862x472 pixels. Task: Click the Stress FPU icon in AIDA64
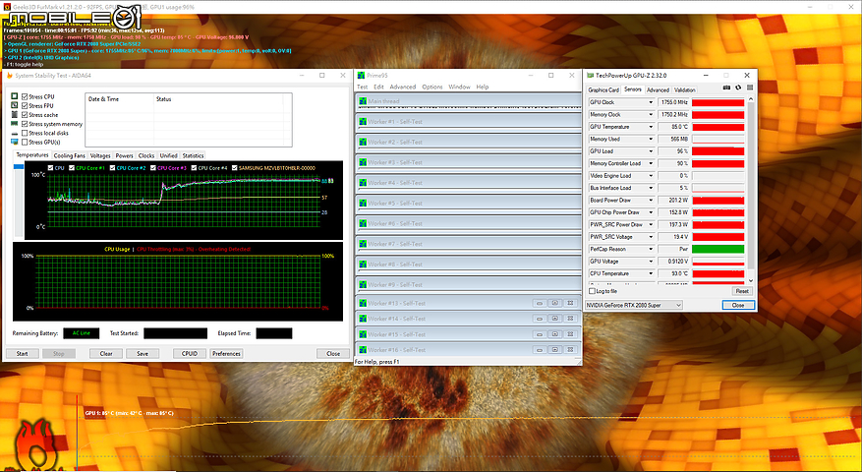click(15, 105)
